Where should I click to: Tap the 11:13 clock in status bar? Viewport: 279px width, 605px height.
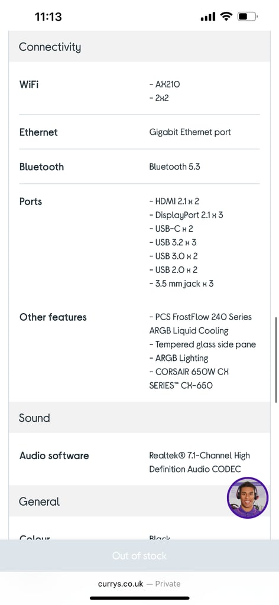click(48, 17)
